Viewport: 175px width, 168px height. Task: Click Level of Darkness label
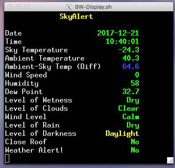pyautogui.click(x=41, y=133)
